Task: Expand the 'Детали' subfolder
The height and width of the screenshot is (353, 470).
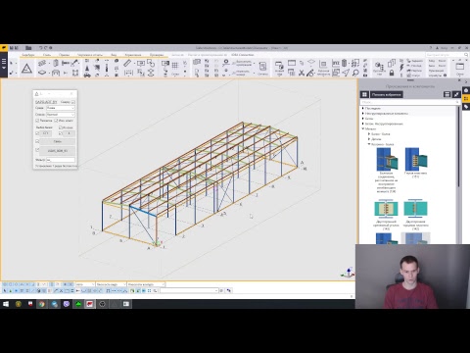Action: point(369,139)
